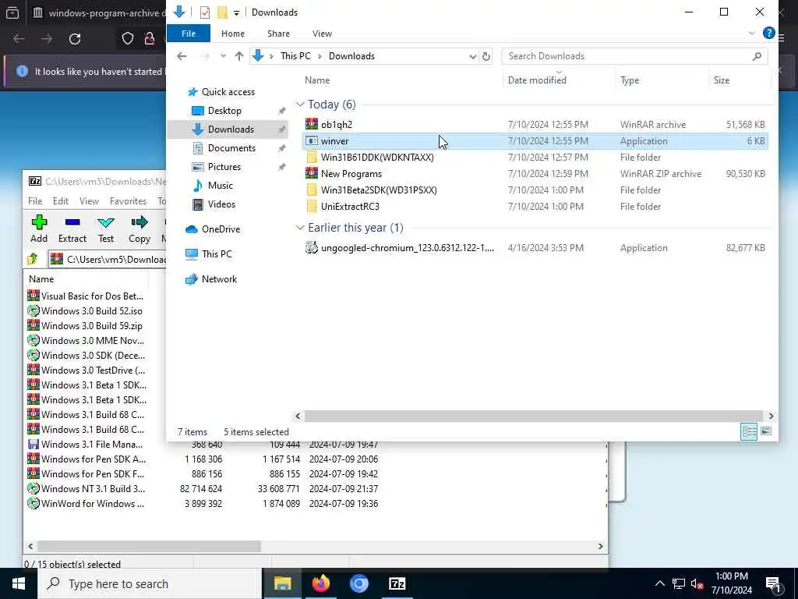Open 7-Zip View menu
Viewport: 798px width, 599px height.
point(89,201)
